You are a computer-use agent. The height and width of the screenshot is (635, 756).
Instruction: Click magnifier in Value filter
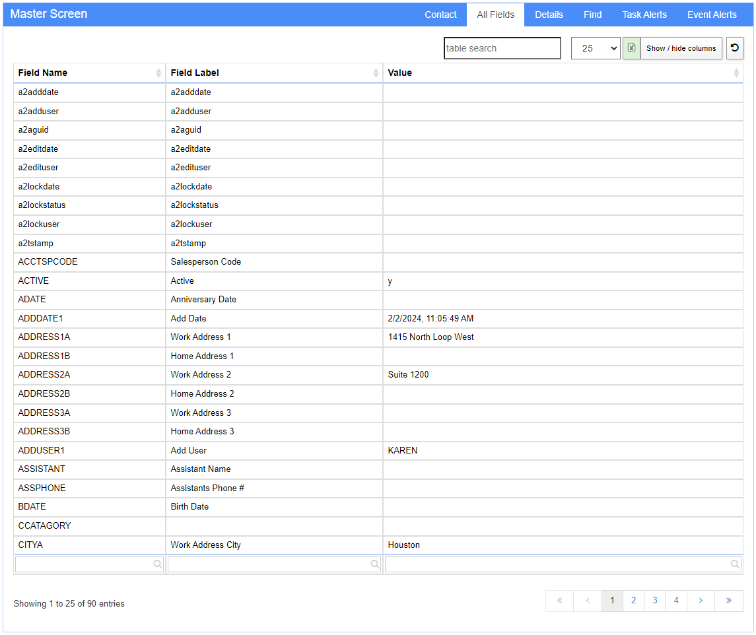tap(735, 564)
